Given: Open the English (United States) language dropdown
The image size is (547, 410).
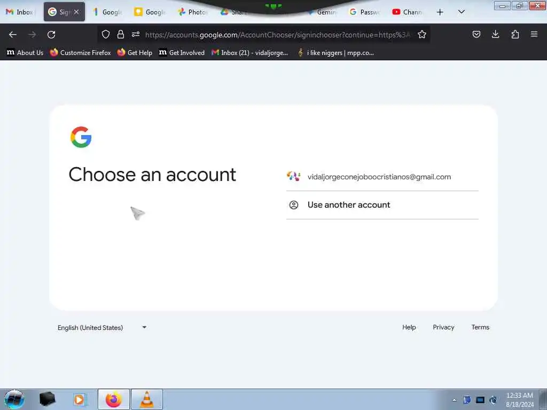Looking at the screenshot, I should pyautogui.click(x=102, y=327).
